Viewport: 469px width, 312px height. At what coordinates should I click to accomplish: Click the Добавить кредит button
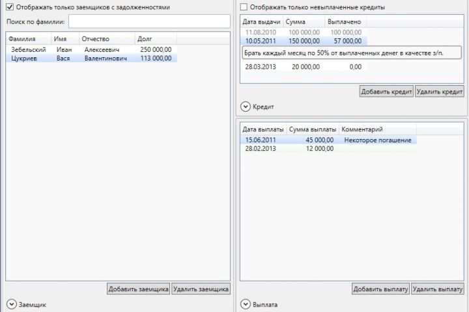(386, 92)
